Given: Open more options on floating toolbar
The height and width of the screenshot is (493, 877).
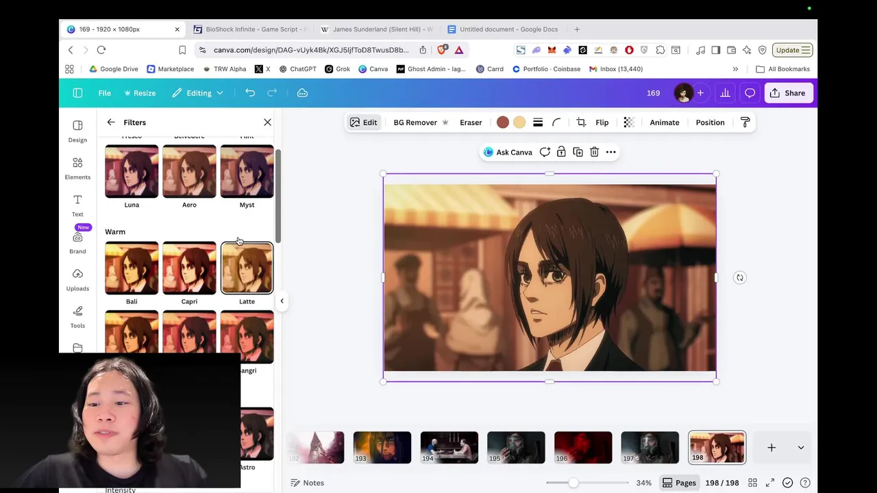Looking at the screenshot, I should point(610,152).
